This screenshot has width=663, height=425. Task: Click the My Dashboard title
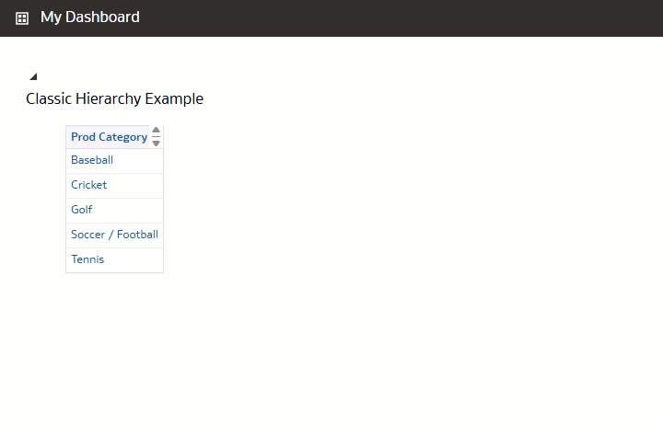(x=90, y=17)
